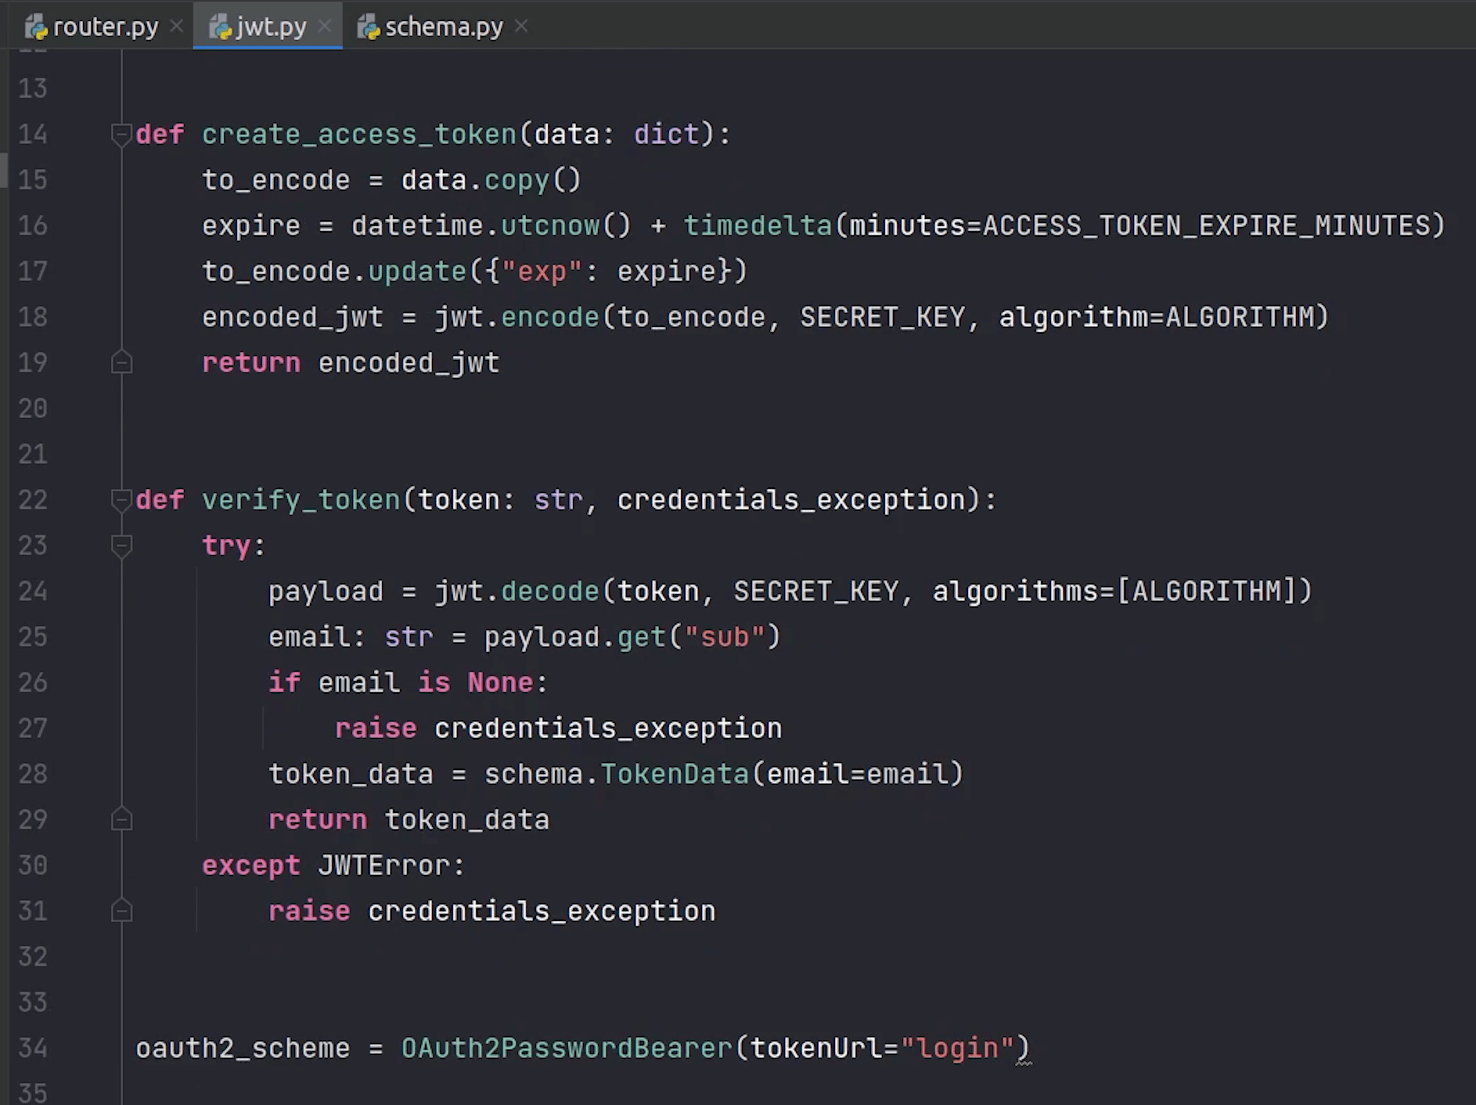Image resolution: width=1476 pixels, height=1105 pixels.
Task: Switch to the router.py tab
Action: pos(105,27)
